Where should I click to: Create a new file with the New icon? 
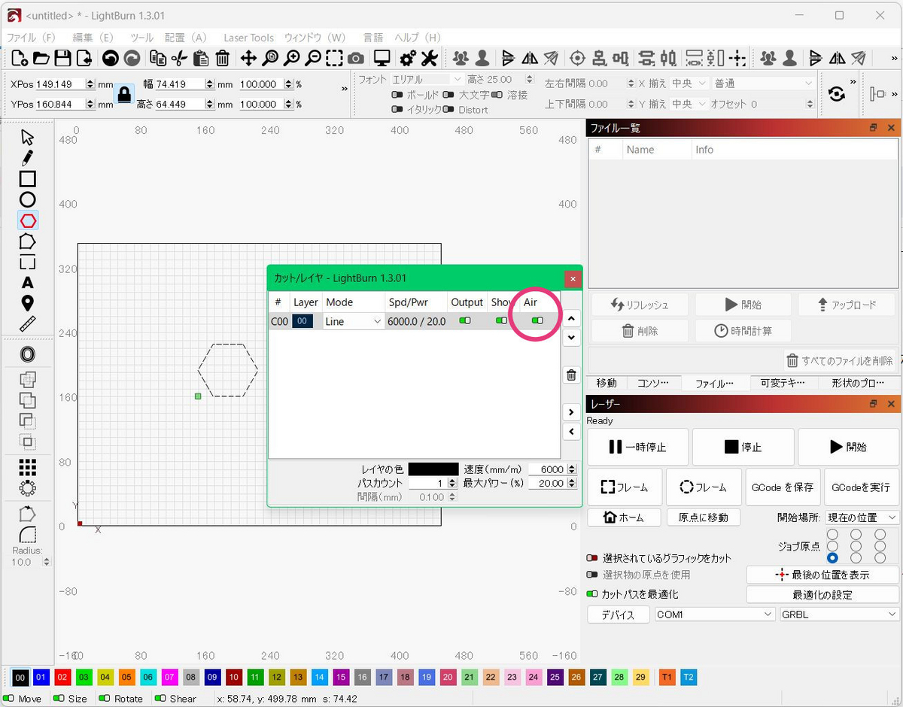(x=20, y=58)
